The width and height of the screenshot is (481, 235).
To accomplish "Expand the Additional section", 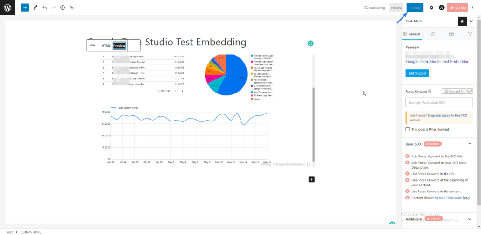I will pos(469,219).
